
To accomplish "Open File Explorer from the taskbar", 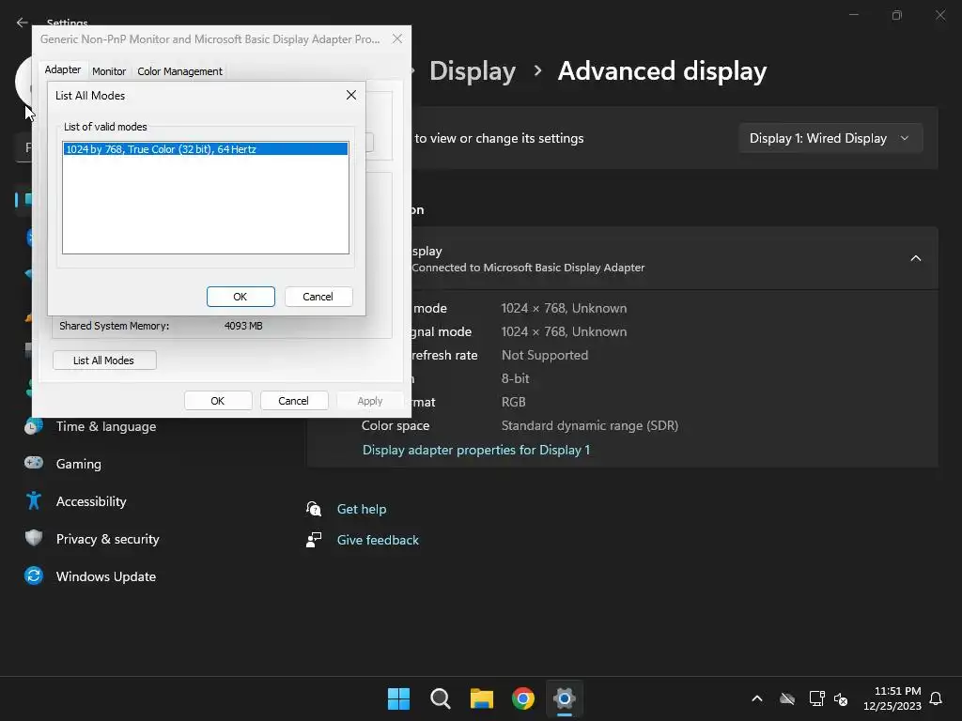I will [482, 698].
